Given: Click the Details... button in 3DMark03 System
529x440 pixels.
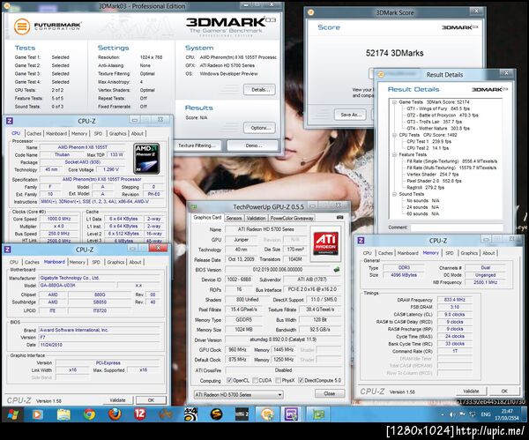Looking at the screenshot, I should [x=259, y=90].
